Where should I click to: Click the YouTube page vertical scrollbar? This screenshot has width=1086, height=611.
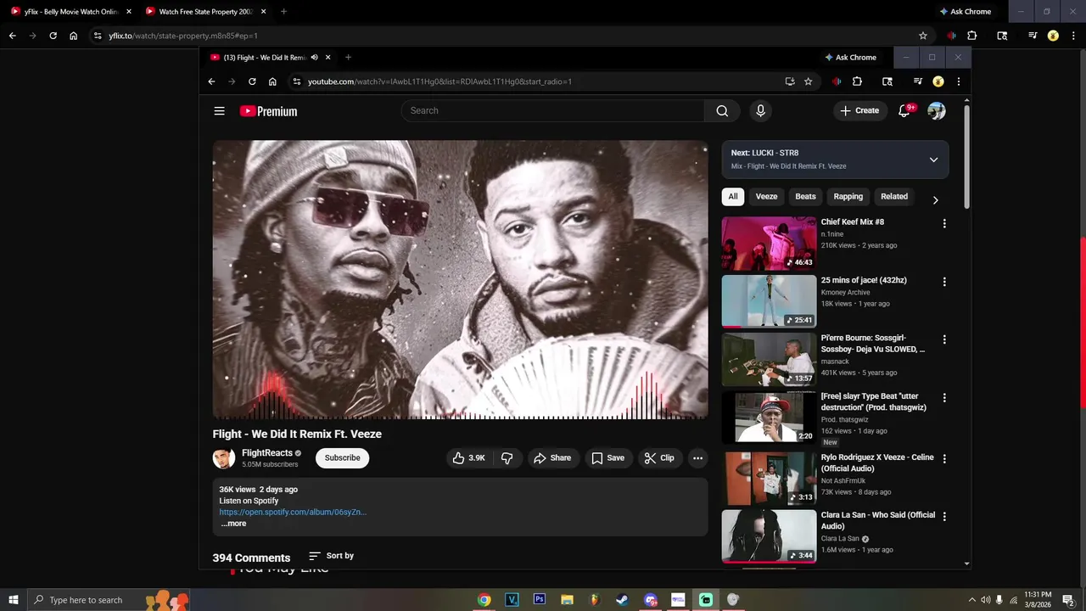[966, 157]
